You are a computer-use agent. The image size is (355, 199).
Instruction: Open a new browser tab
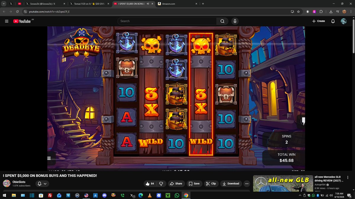tap(203, 4)
